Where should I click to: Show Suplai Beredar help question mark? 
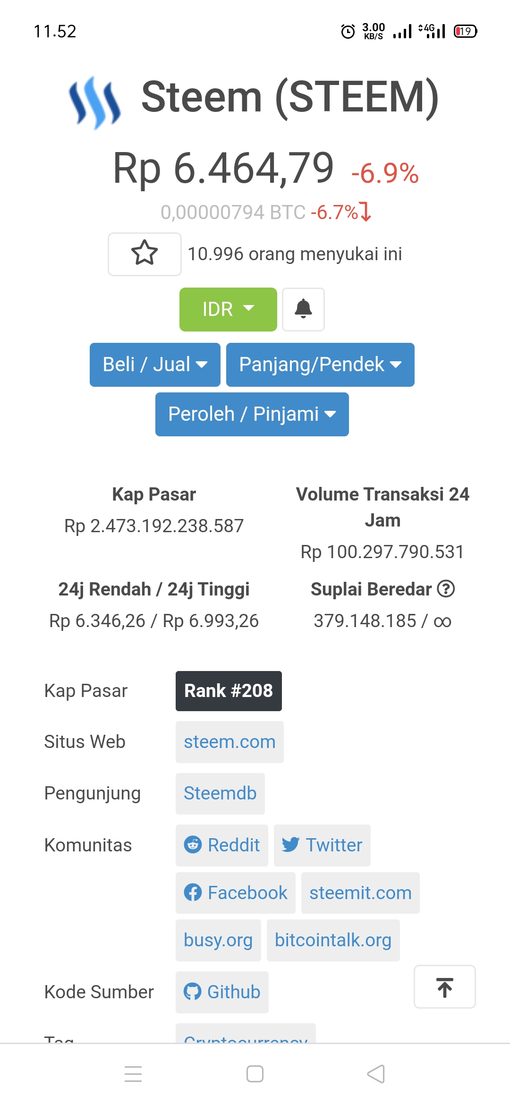tap(446, 589)
